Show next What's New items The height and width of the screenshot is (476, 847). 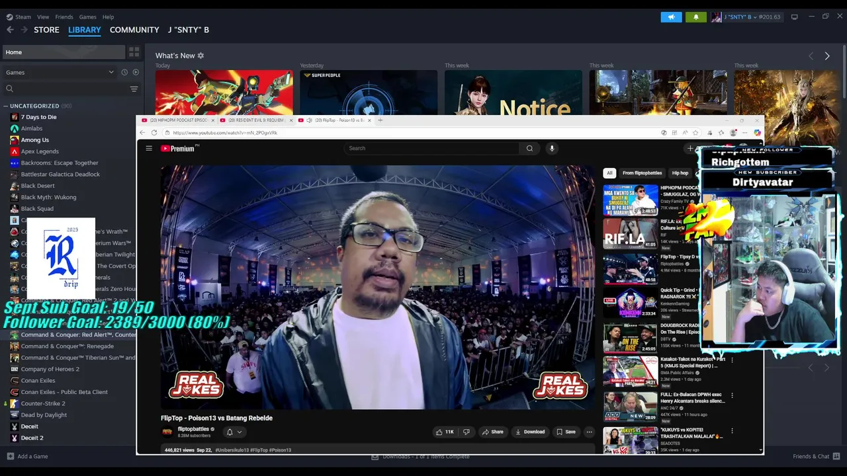[827, 56]
